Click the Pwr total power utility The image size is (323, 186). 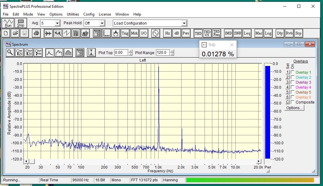[x=186, y=33]
